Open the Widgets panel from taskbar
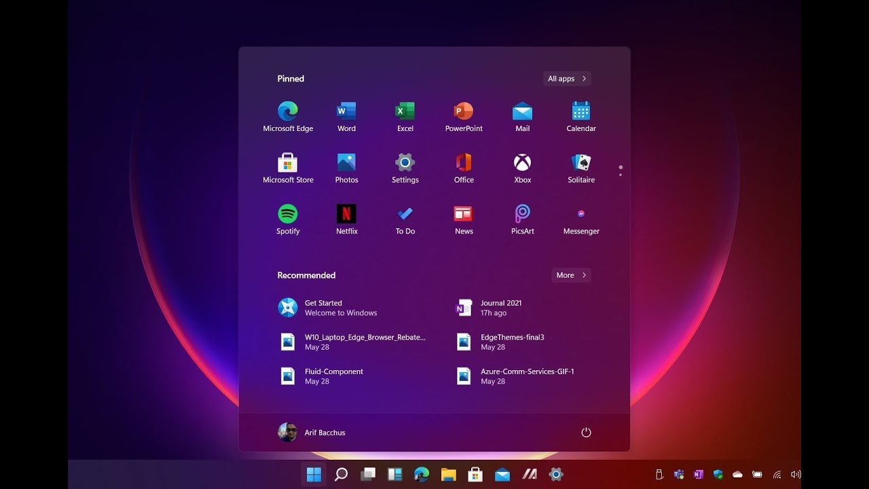This screenshot has height=489, width=869. click(394, 474)
